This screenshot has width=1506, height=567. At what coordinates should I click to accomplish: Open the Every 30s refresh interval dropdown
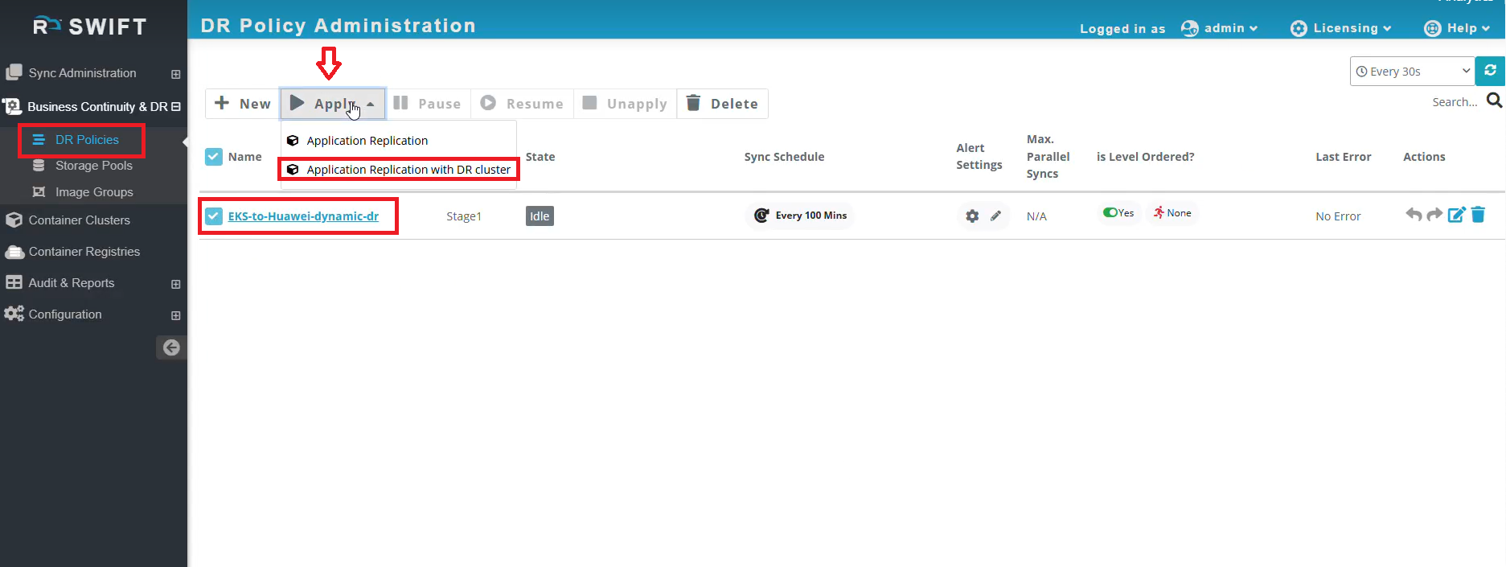(x=1412, y=71)
